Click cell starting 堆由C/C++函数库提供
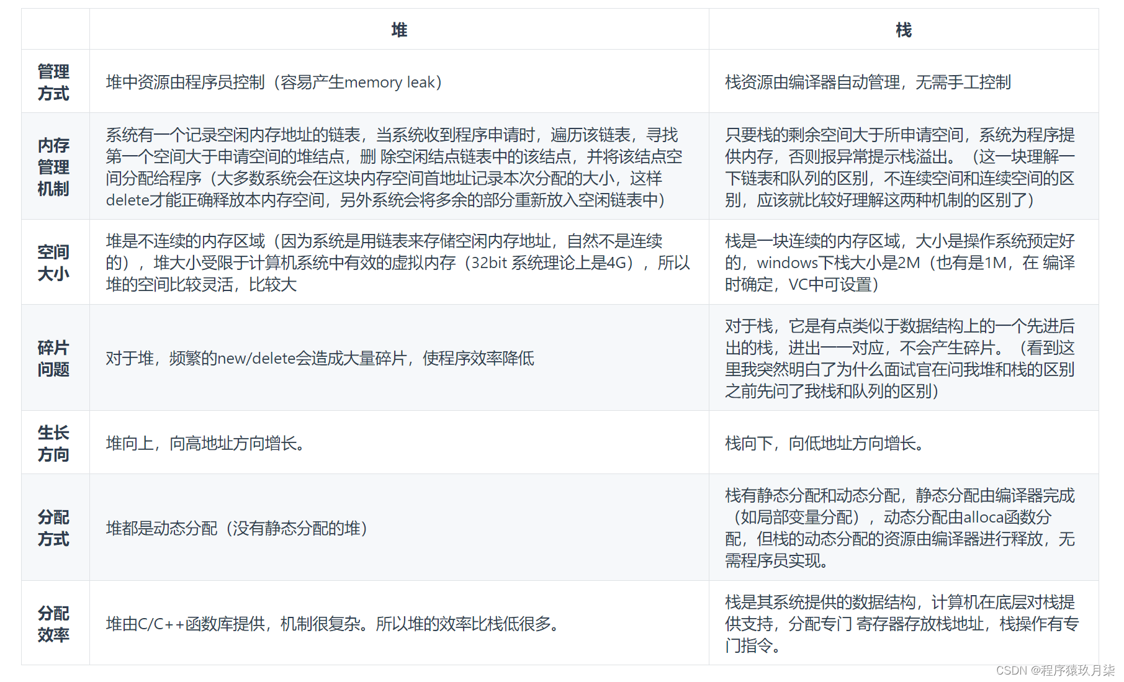 pyautogui.click(x=399, y=624)
